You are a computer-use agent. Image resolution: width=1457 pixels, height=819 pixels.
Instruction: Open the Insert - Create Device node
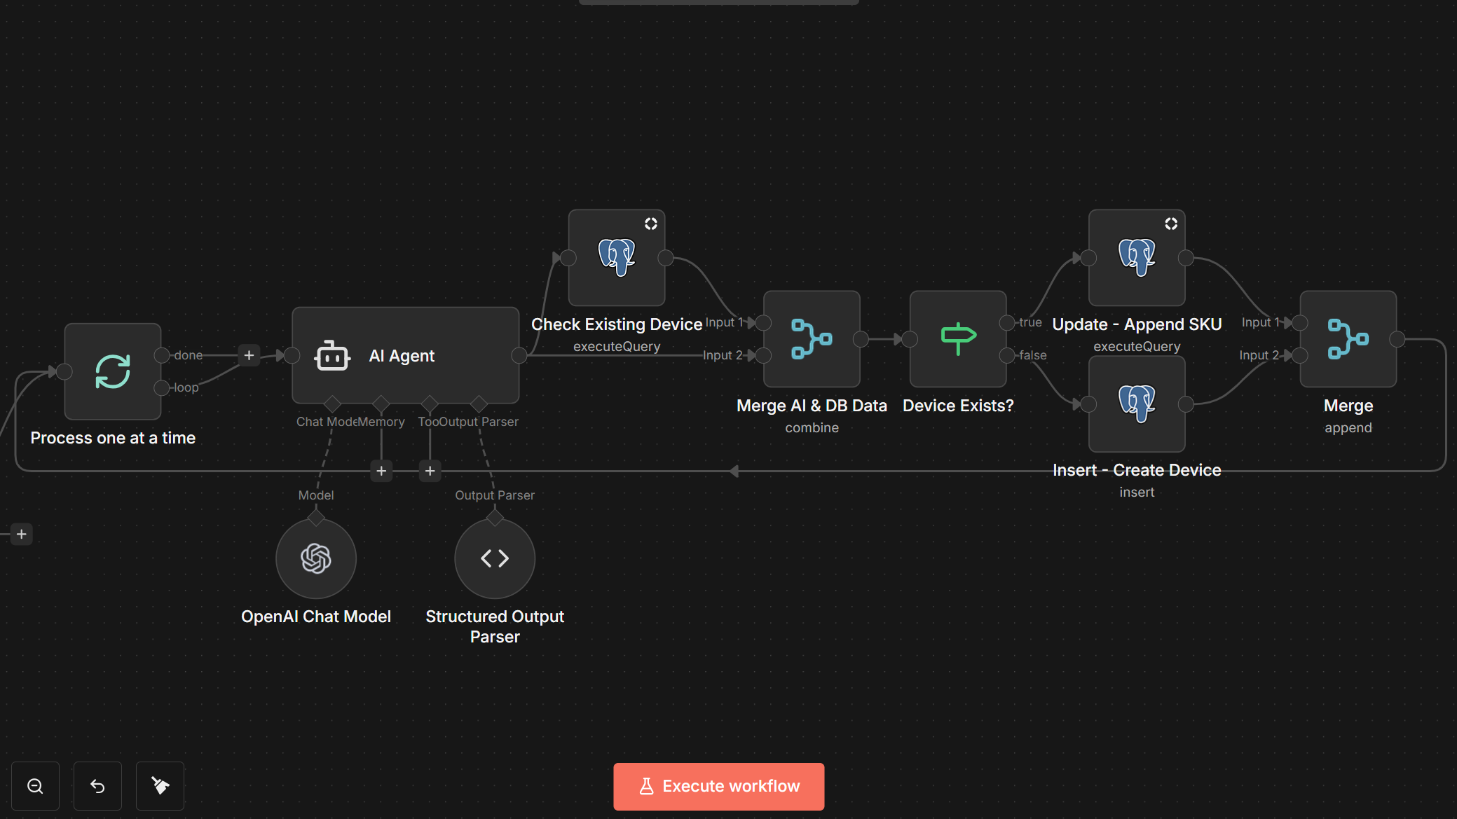tap(1136, 404)
